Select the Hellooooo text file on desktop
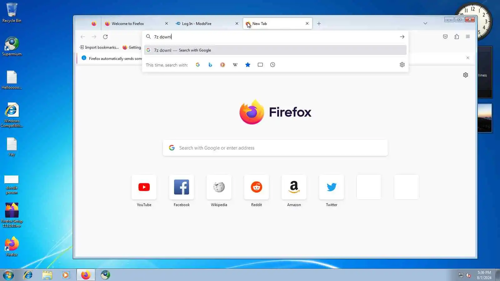The image size is (500, 281). point(12,80)
